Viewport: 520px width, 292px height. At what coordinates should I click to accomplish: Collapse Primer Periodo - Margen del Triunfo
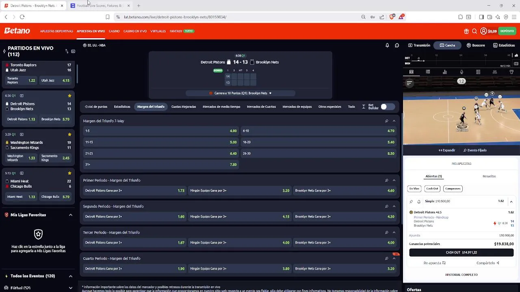pos(394,180)
